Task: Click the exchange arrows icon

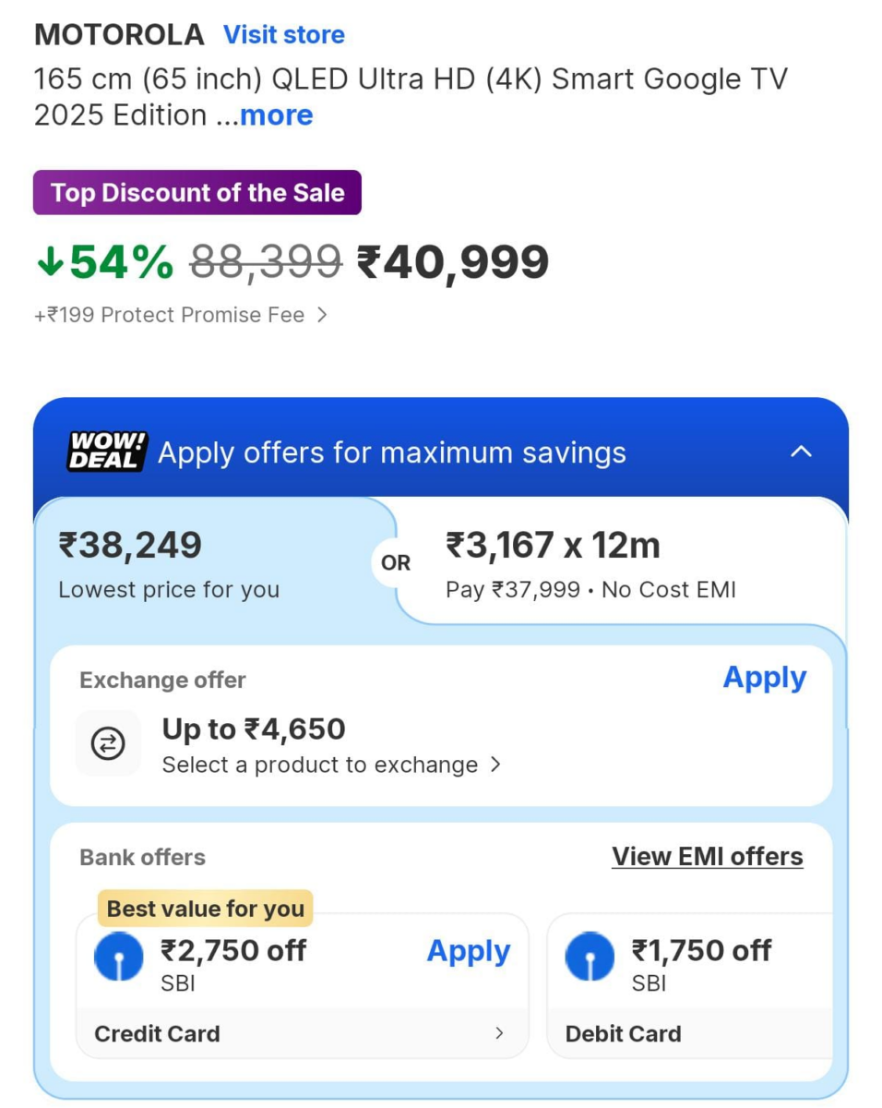Action: coord(108,743)
